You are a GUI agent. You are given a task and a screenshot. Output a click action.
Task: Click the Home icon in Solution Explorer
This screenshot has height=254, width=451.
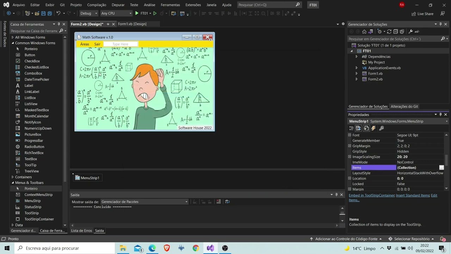364,31
